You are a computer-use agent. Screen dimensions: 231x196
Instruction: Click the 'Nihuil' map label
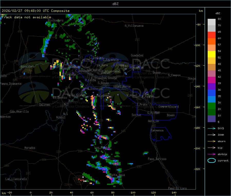[61, 117]
